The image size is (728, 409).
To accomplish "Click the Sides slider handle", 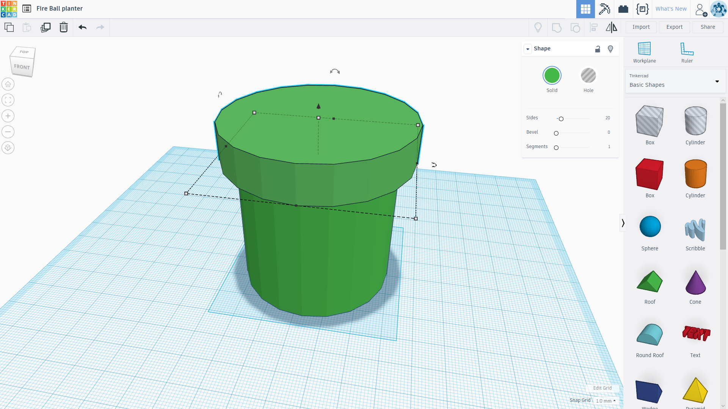I will 561,119.
